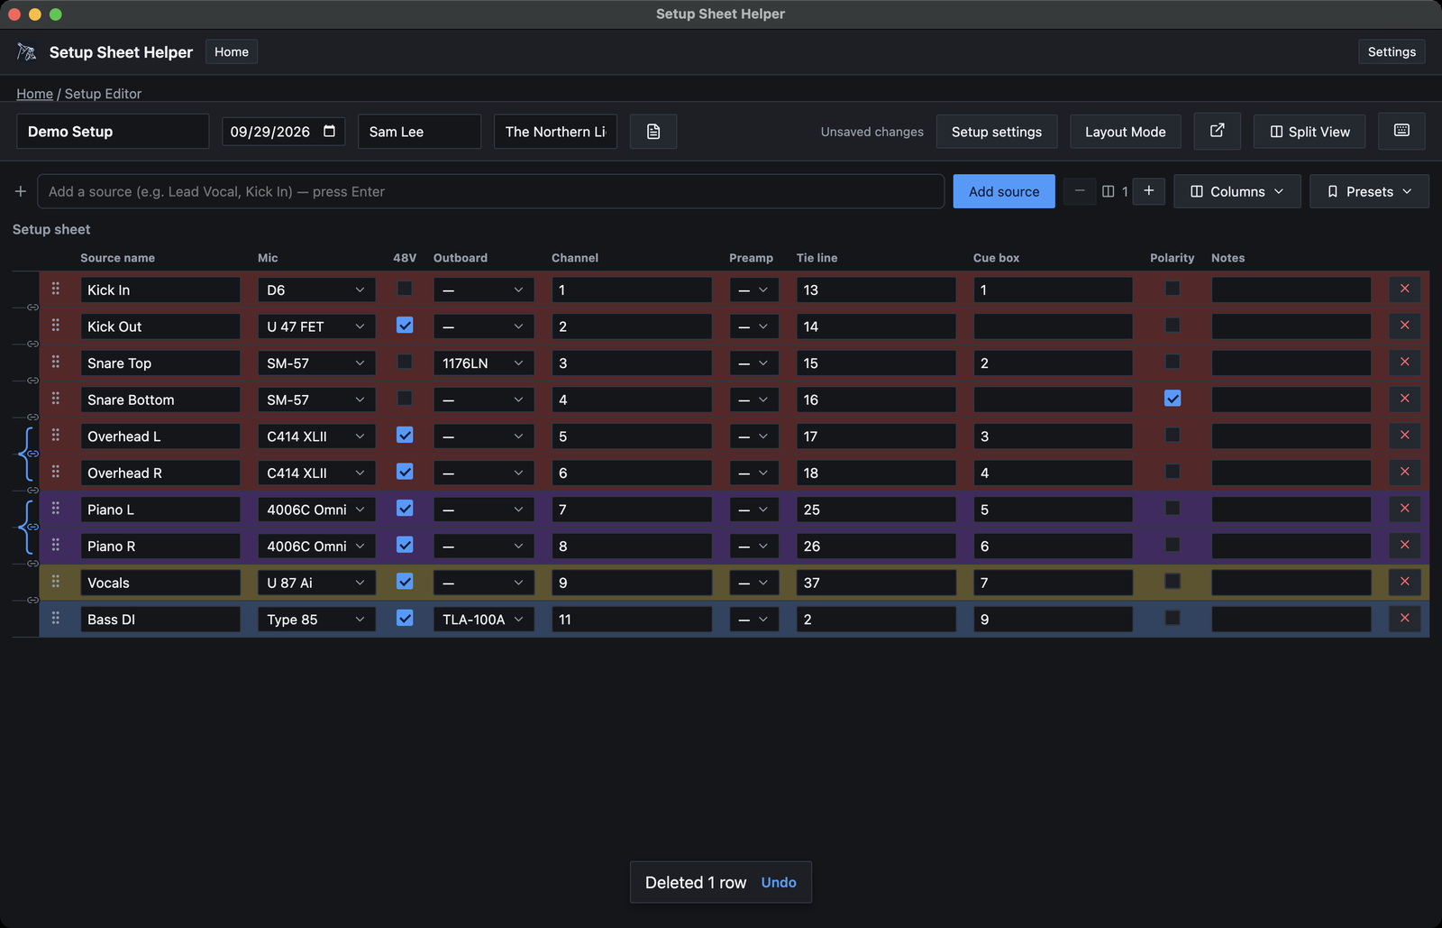This screenshot has height=928, width=1442.
Task: Open Settings in the top bar
Action: 1392,51
